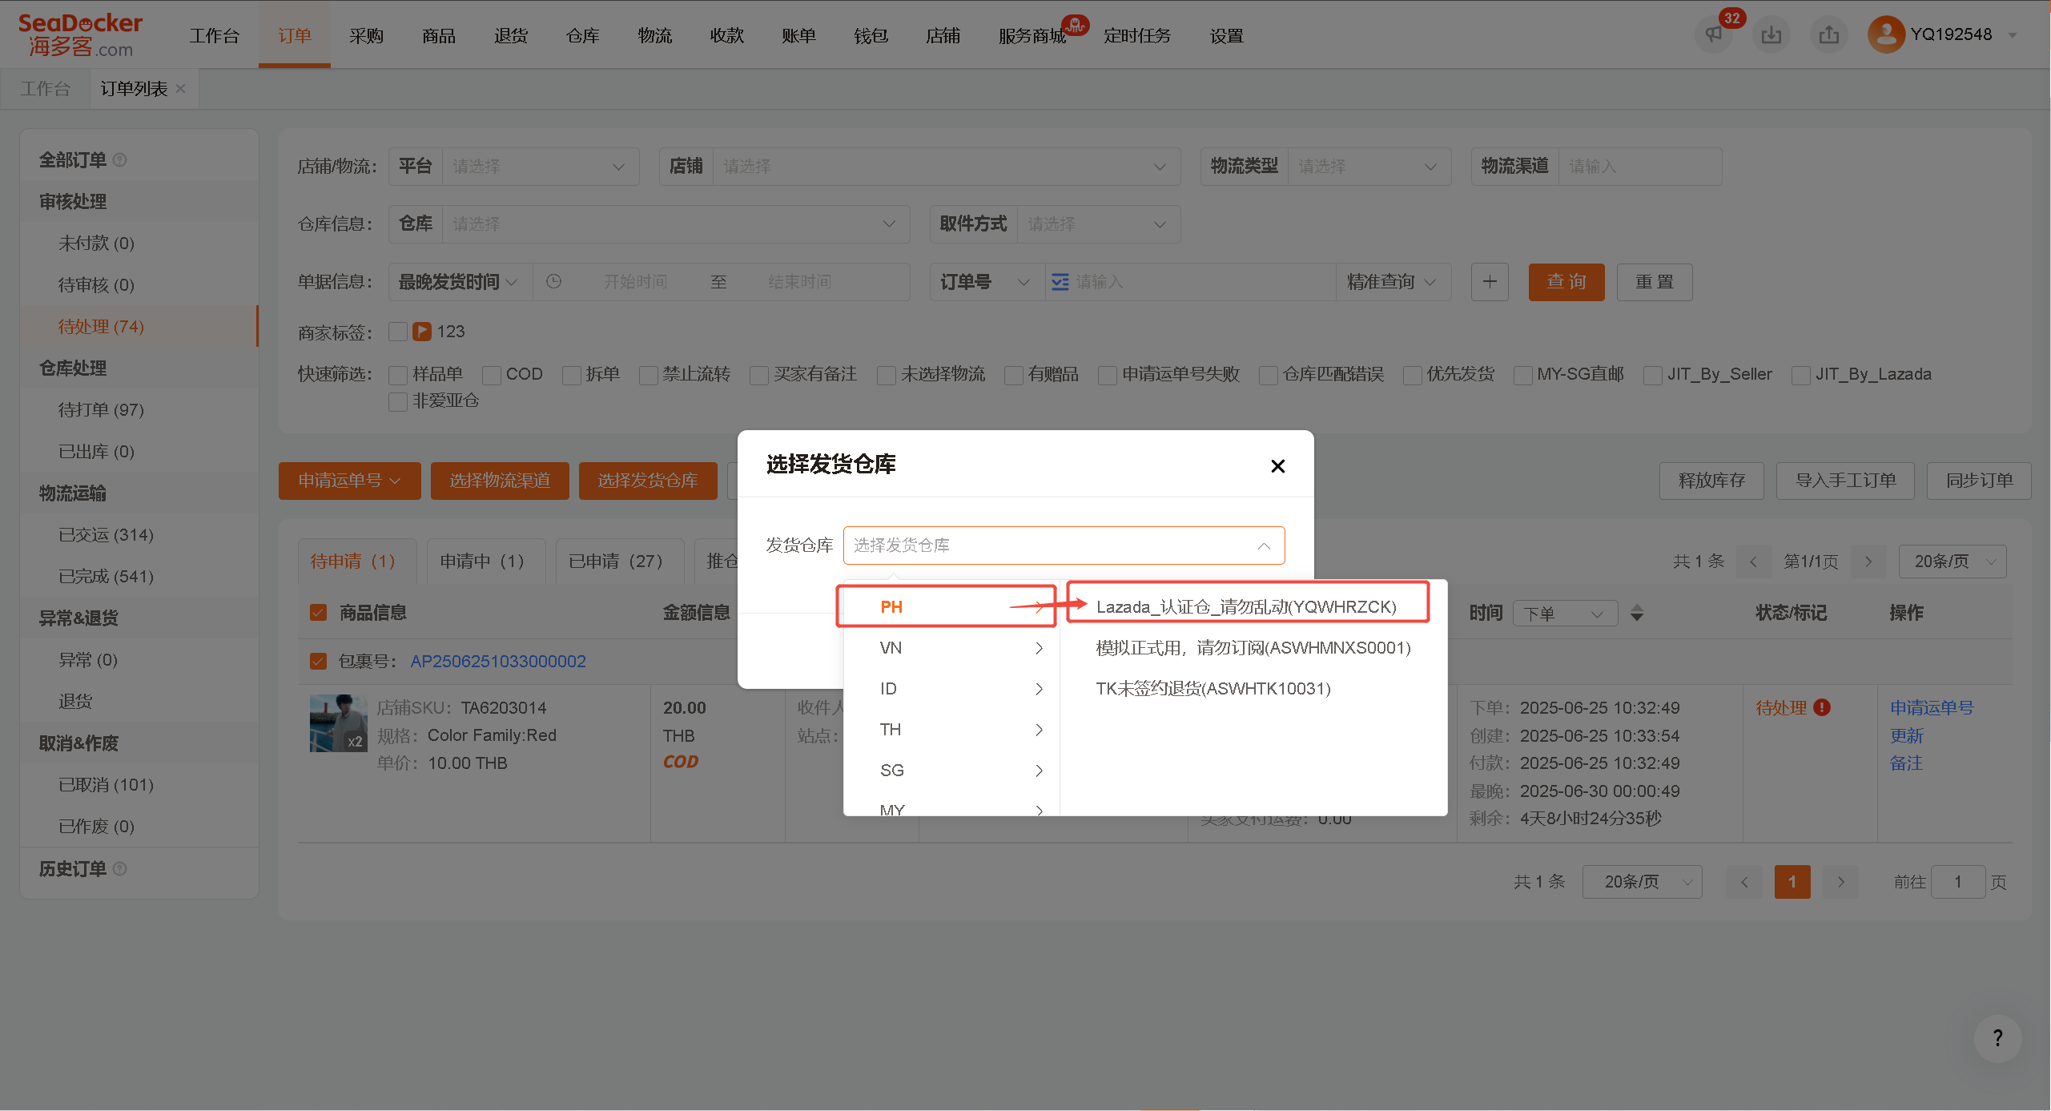Open the 仓库 top menu
2051x1111 pixels.
point(582,35)
